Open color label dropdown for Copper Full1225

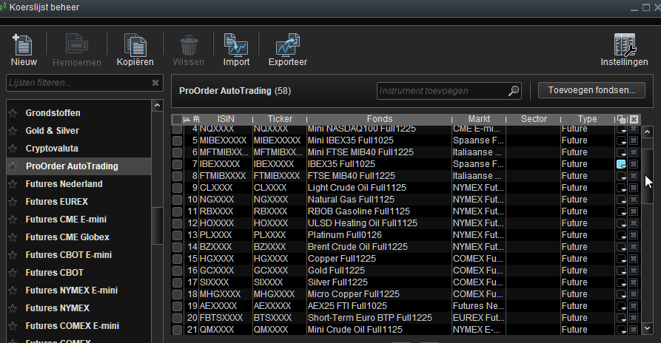(x=621, y=259)
